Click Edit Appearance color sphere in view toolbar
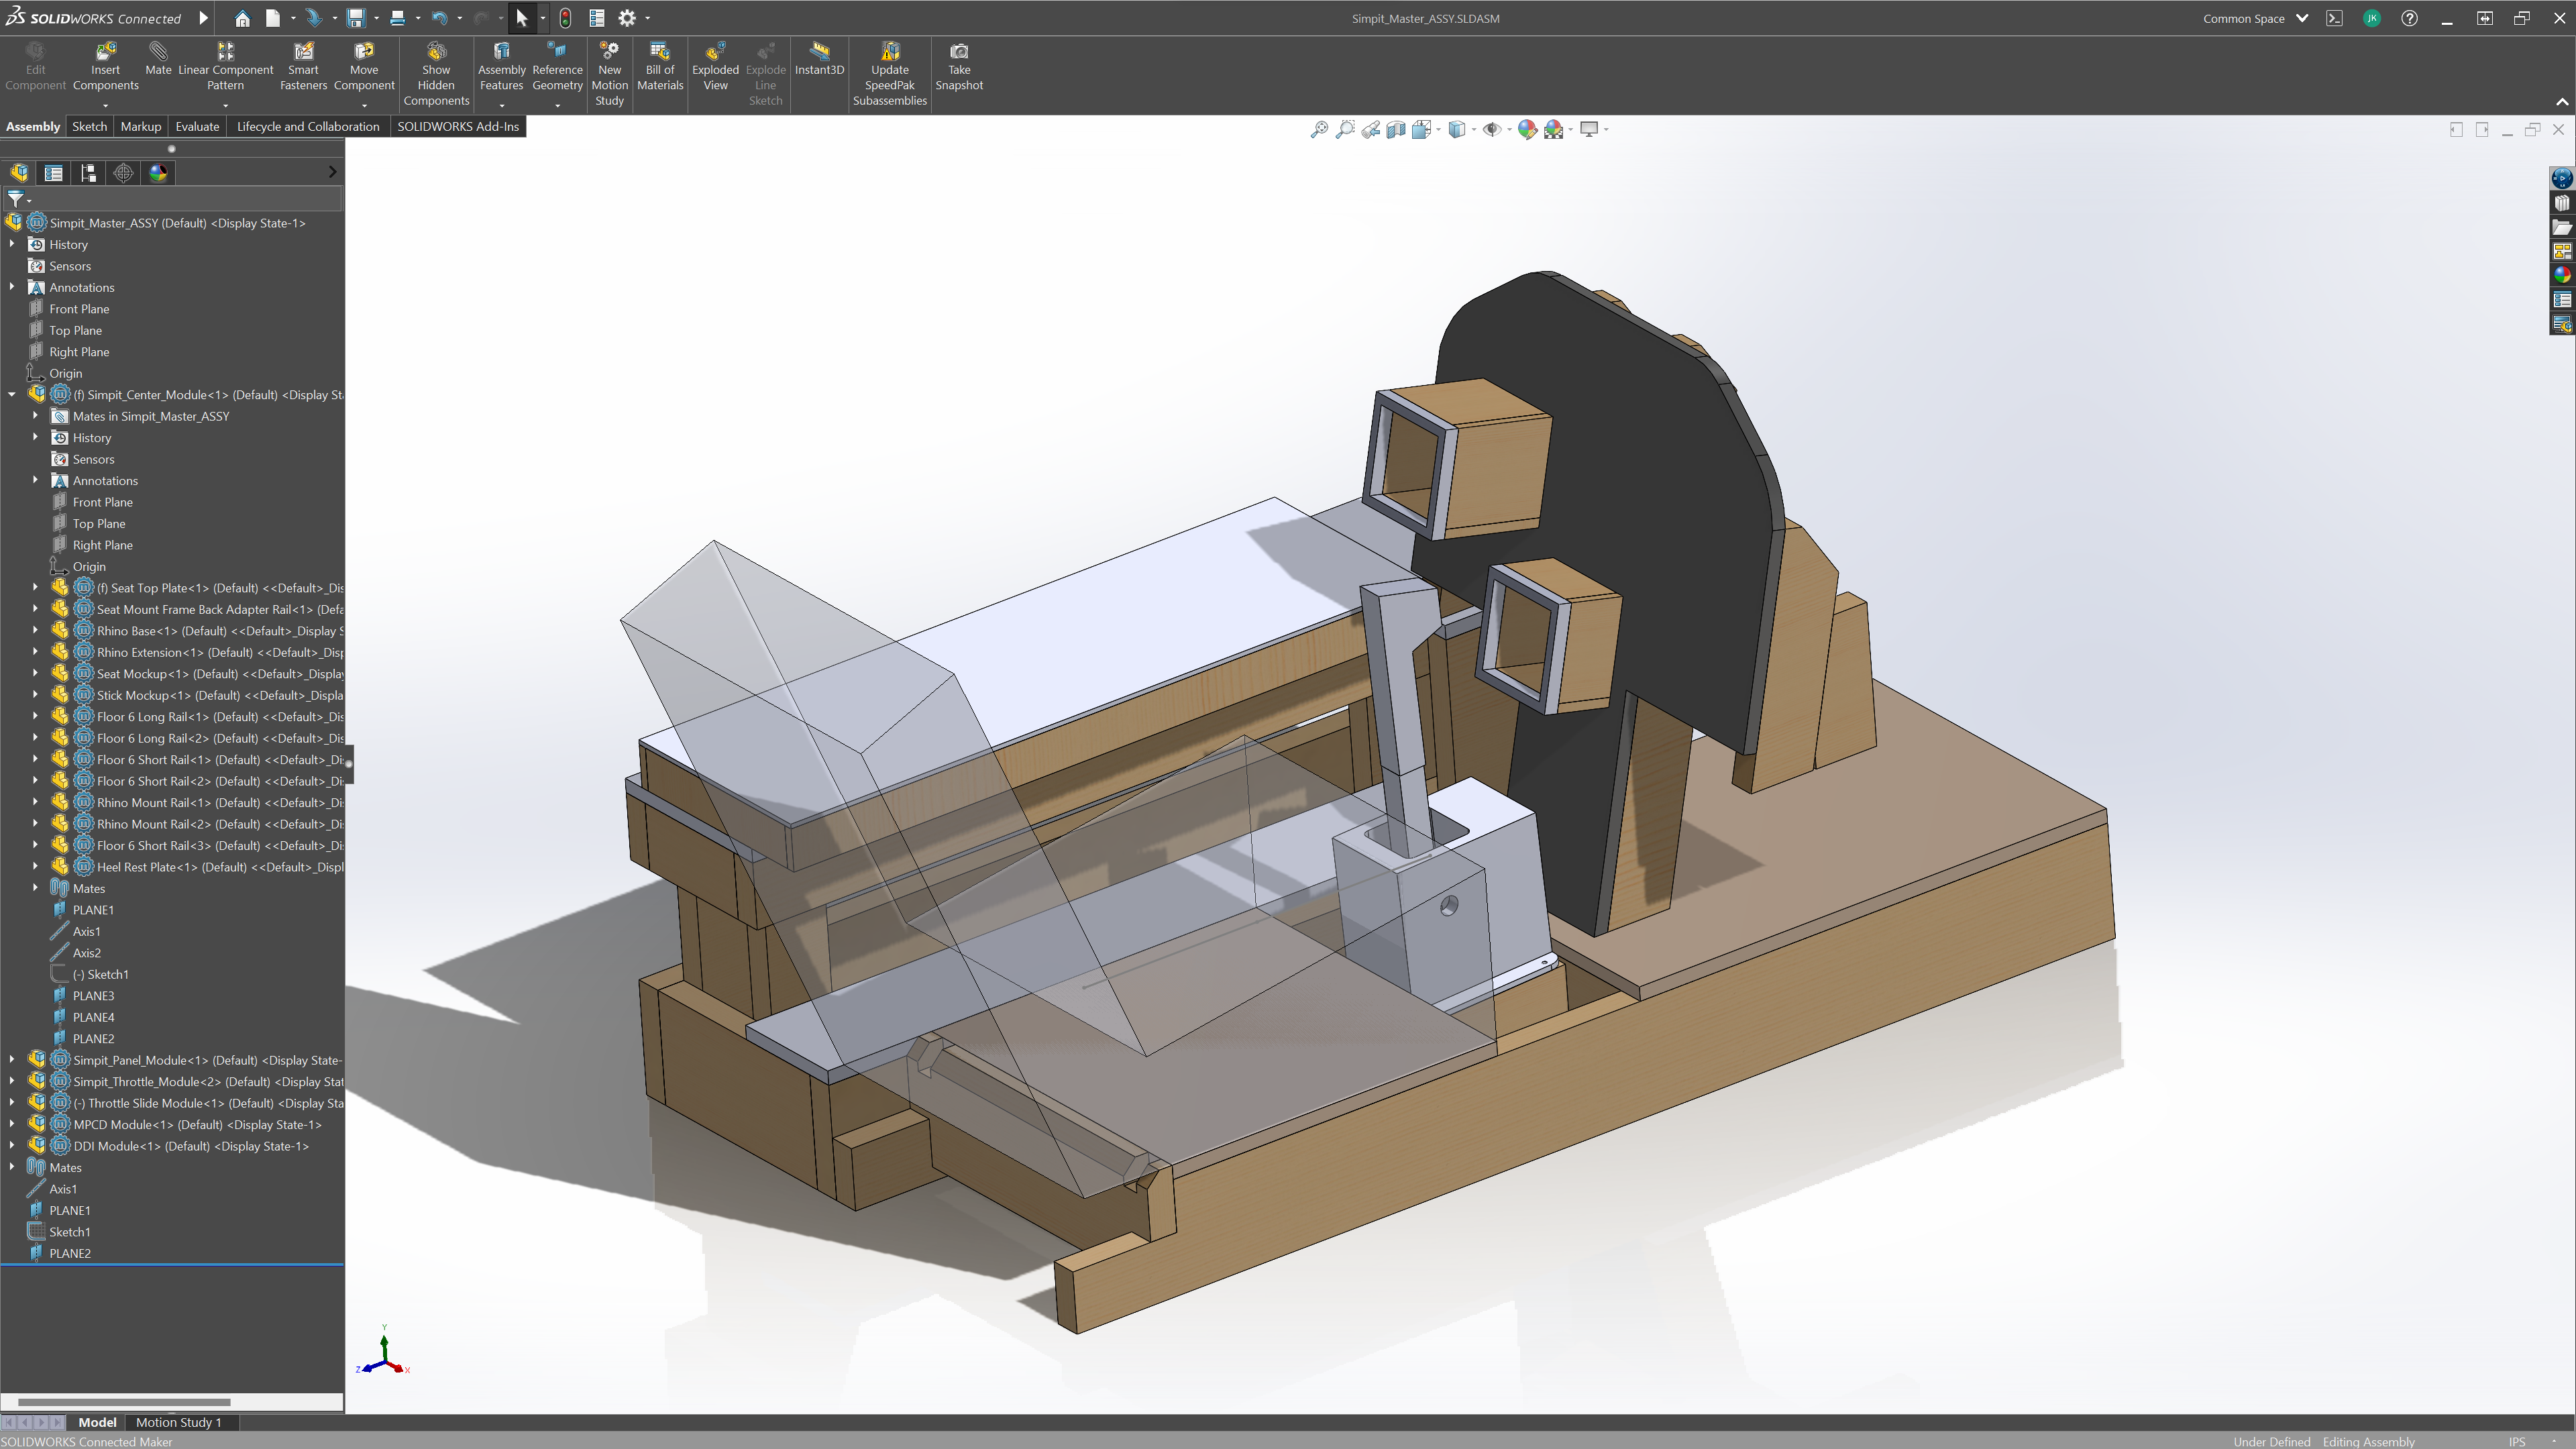 [1526, 129]
